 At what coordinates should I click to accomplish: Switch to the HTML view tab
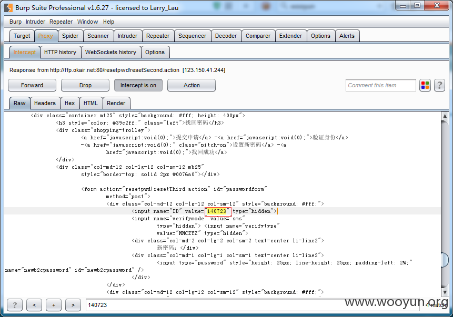(x=90, y=103)
